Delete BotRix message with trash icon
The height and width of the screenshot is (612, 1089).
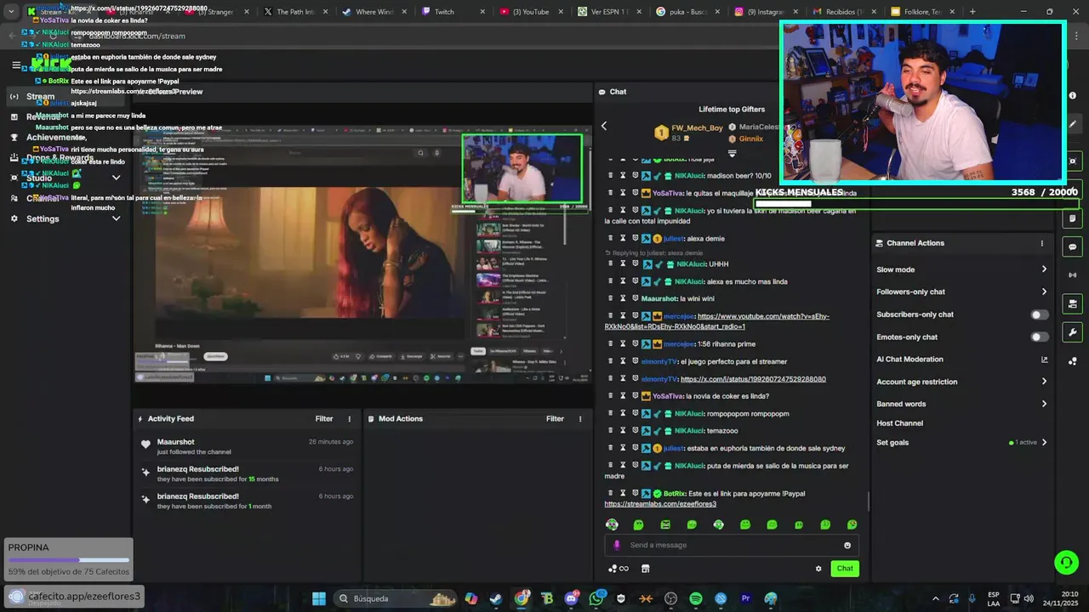coord(610,493)
